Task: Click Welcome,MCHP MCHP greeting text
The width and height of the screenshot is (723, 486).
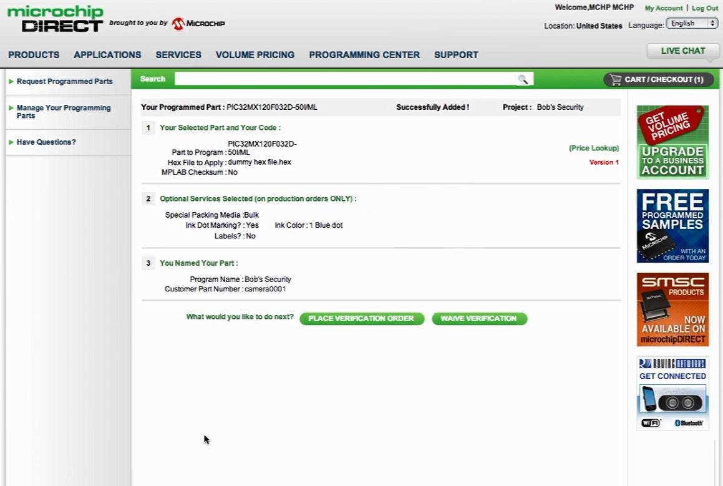Action: click(594, 7)
